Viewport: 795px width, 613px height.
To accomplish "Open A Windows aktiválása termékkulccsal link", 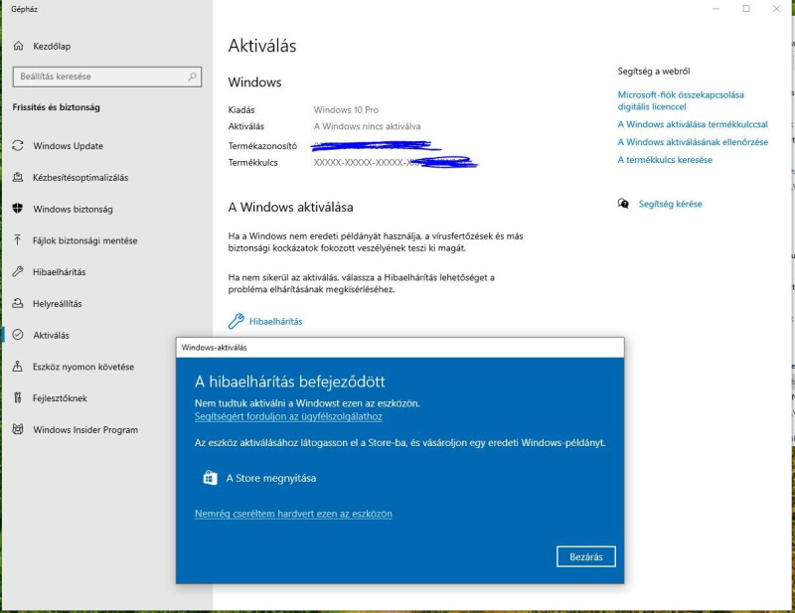I will pyautogui.click(x=693, y=124).
